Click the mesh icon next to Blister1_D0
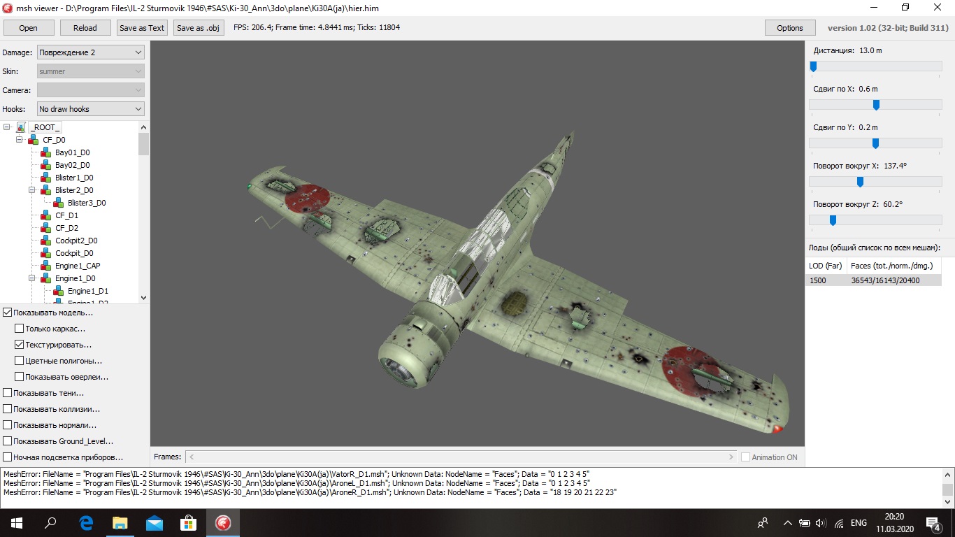 pos(45,178)
